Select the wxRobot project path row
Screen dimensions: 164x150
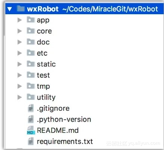pyautogui.click(x=84, y=9)
